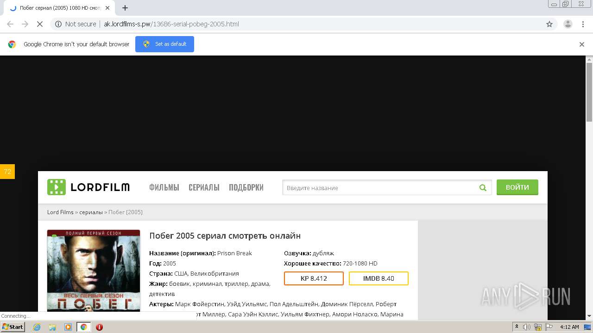Open the Chrome profile avatar menu

568,24
